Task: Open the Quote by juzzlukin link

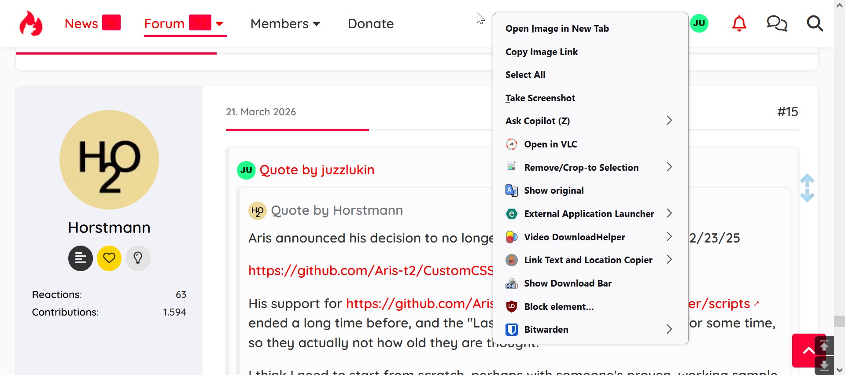Action: [317, 170]
